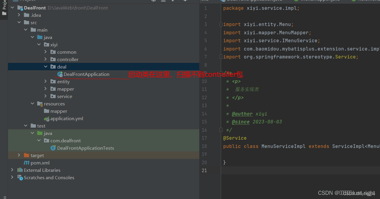This screenshot has width=380, height=199.
Task: Click green java test folder icon
Action: pos(40,133)
